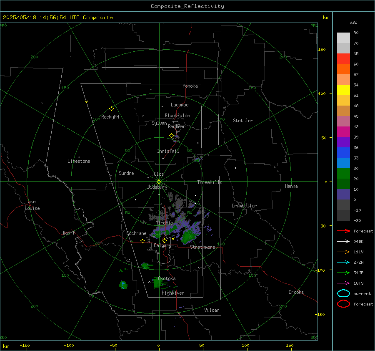Image resolution: width=375 pixels, height=351 pixels.
Task: Select the Vulcan map label
Action: [212, 310]
